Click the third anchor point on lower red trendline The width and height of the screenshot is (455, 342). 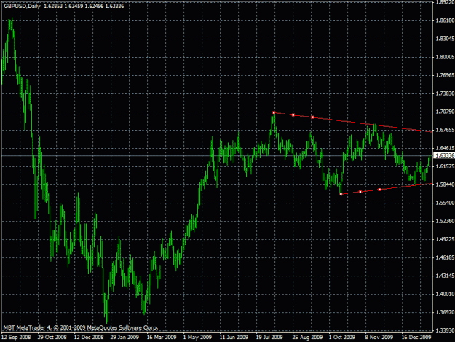[x=379, y=190]
